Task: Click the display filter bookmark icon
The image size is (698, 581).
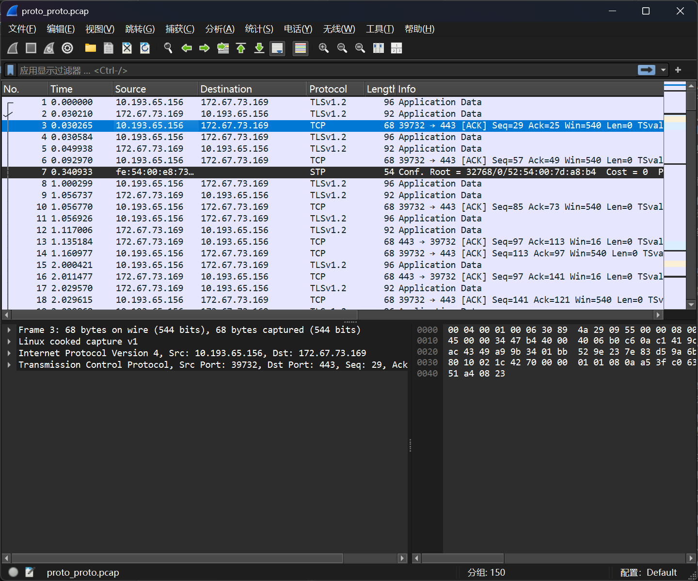Action: [11, 70]
